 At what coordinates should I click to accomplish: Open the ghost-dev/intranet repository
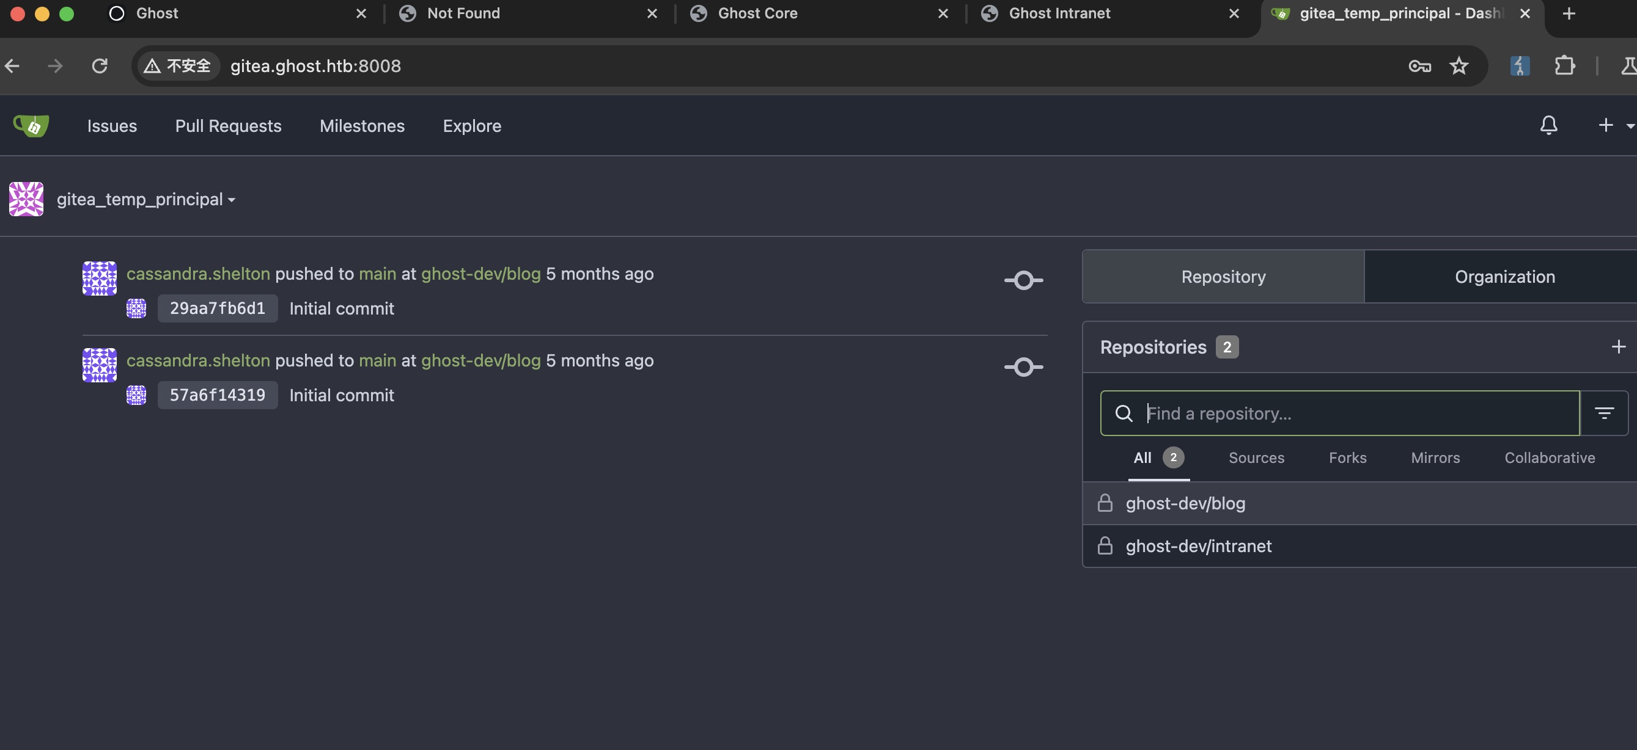pos(1198,546)
